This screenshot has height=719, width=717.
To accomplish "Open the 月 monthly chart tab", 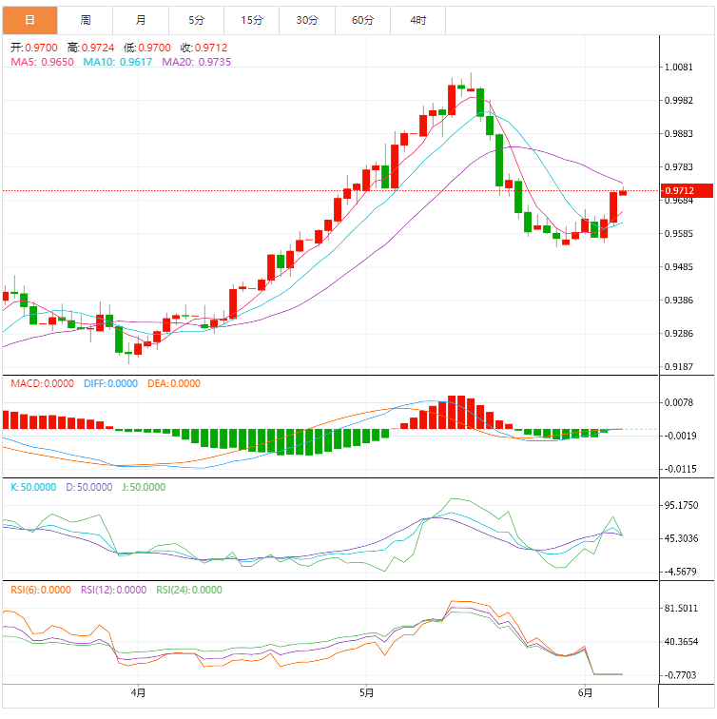I will [141, 20].
